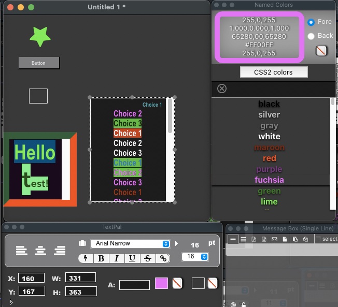This screenshot has height=307, width=338.
Task: Choose the Back color radio option
Action: tap(311, 36)
